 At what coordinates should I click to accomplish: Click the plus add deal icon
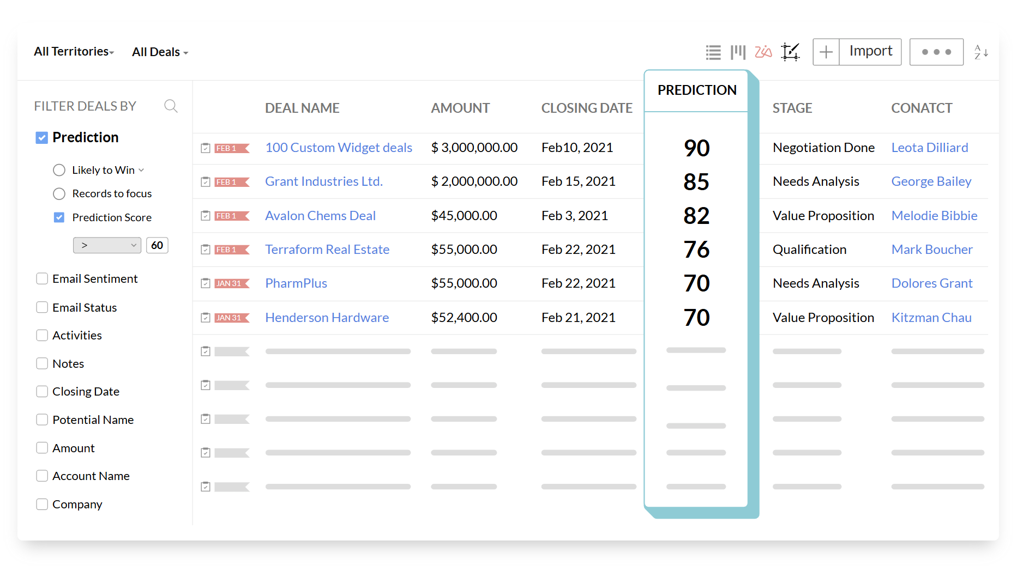(826, 52)
